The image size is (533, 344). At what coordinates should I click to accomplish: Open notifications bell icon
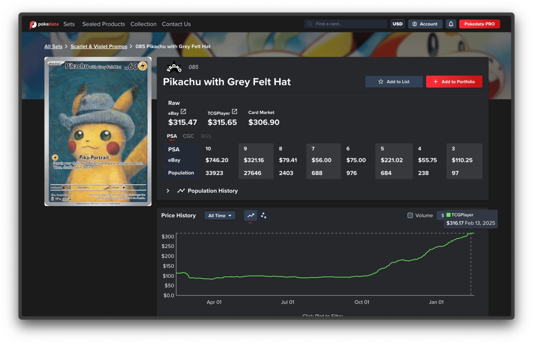tap(451, 24)
